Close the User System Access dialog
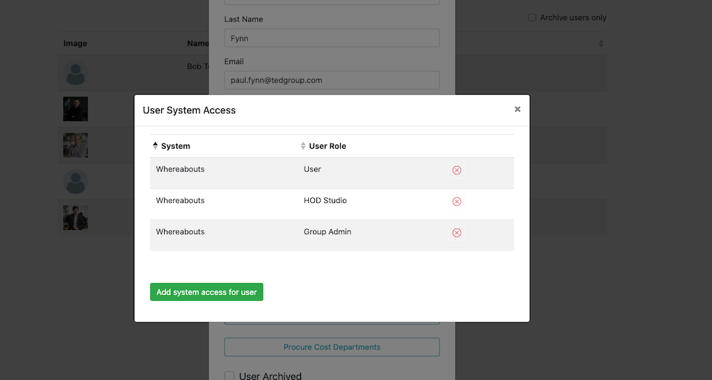 [517, 109]
